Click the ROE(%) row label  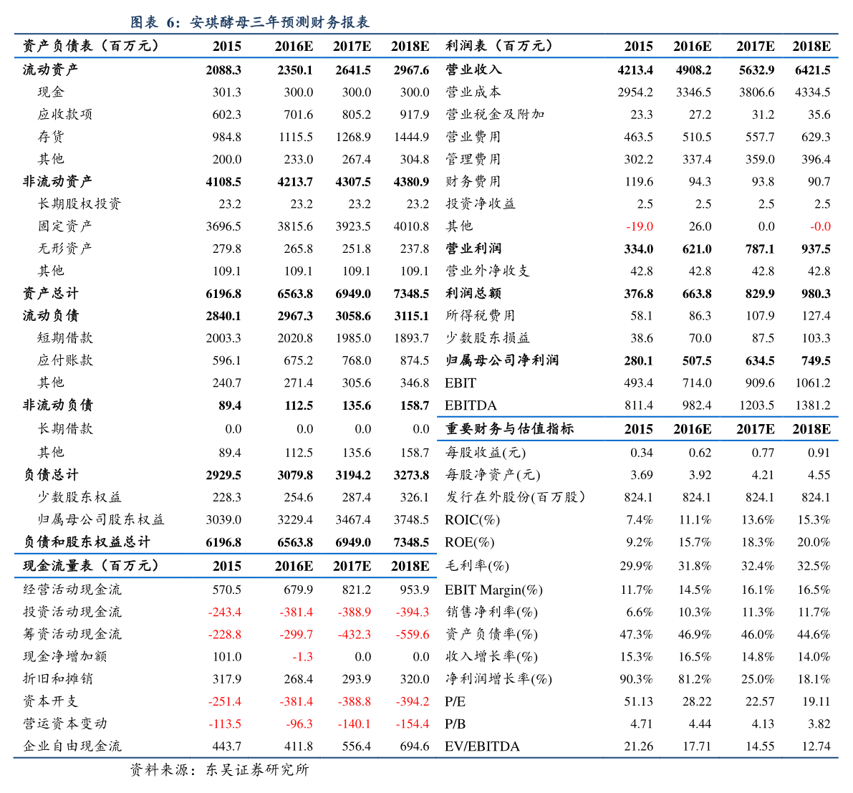469,542
